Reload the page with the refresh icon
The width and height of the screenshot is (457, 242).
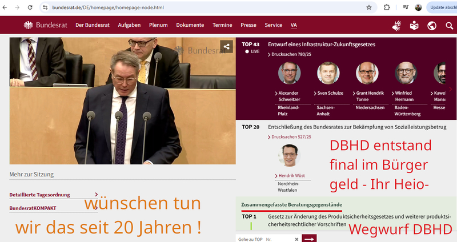30,7
